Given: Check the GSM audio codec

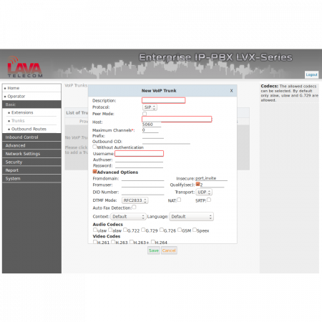Looking at the screenshot, I should [x=180, y=230].
